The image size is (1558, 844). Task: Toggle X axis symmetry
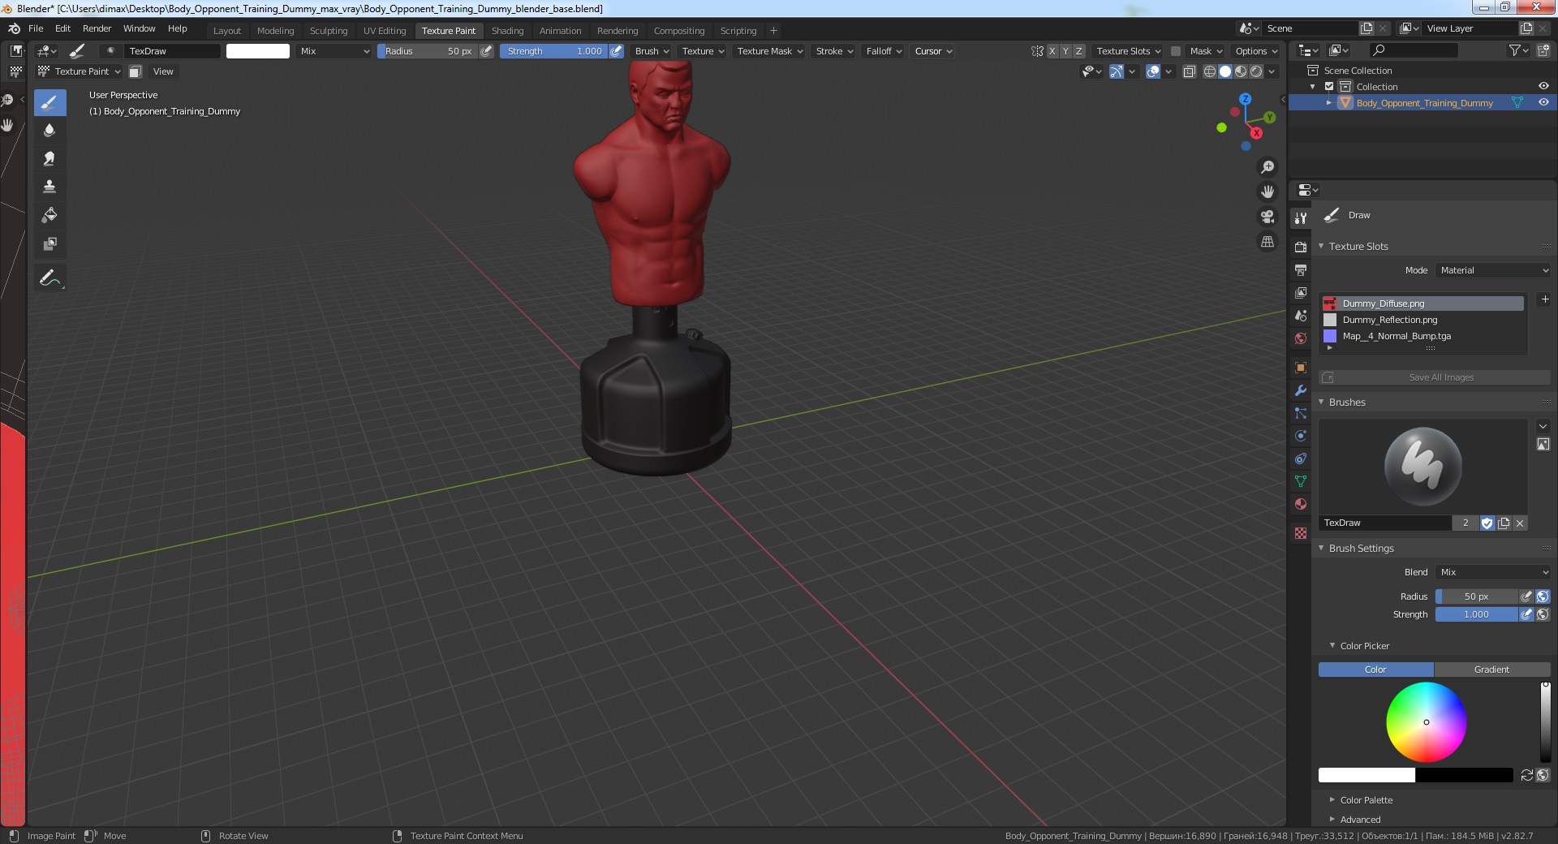pyautogui.click(x=1052, y=51)
